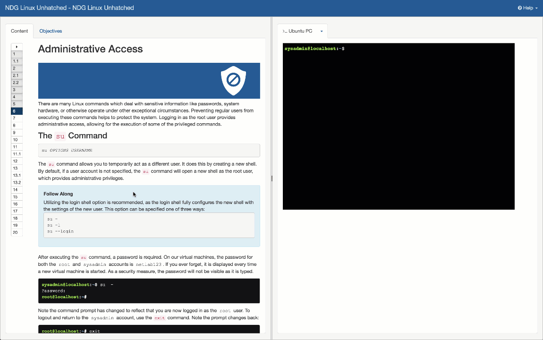543x340 pixels.
Task: Select current section 6 in sidebar
Action: point(17,111)
